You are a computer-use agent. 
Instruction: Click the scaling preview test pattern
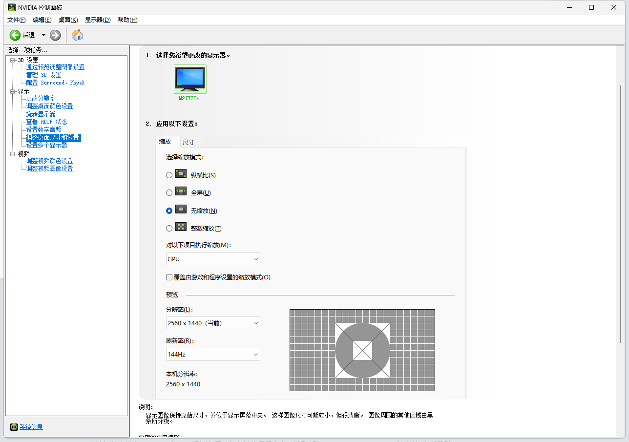pos(362,350)
